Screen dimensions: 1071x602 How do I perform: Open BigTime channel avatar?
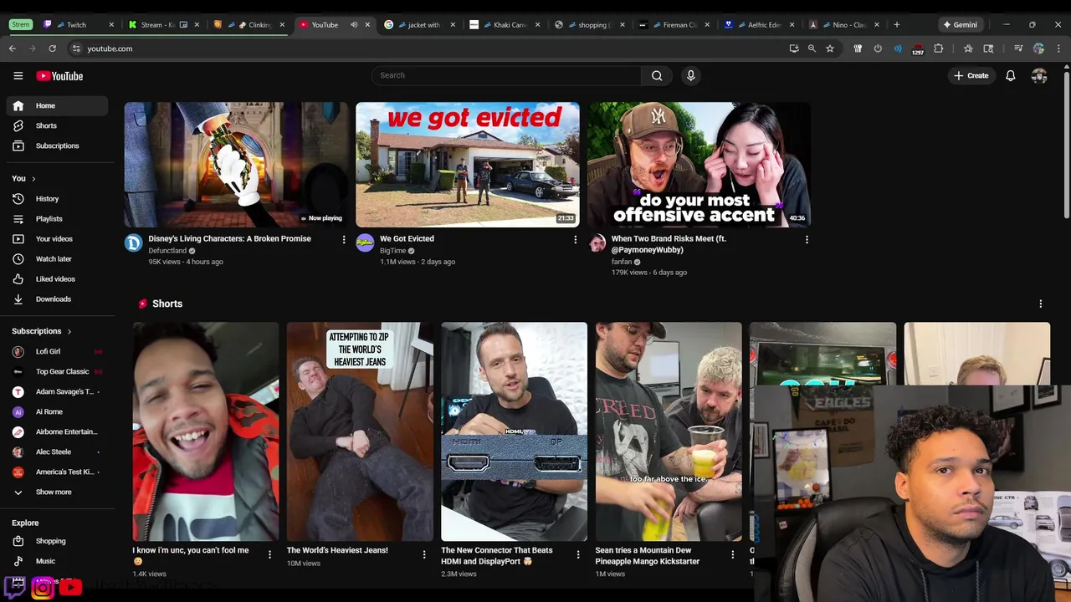[365, 243]
